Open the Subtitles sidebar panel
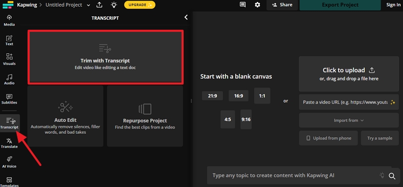Image resolution: width=403 pixels, height=187 pixels. 9,99
